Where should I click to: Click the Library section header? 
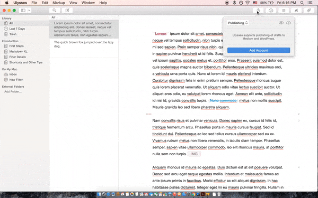click(x=7, y=18)
